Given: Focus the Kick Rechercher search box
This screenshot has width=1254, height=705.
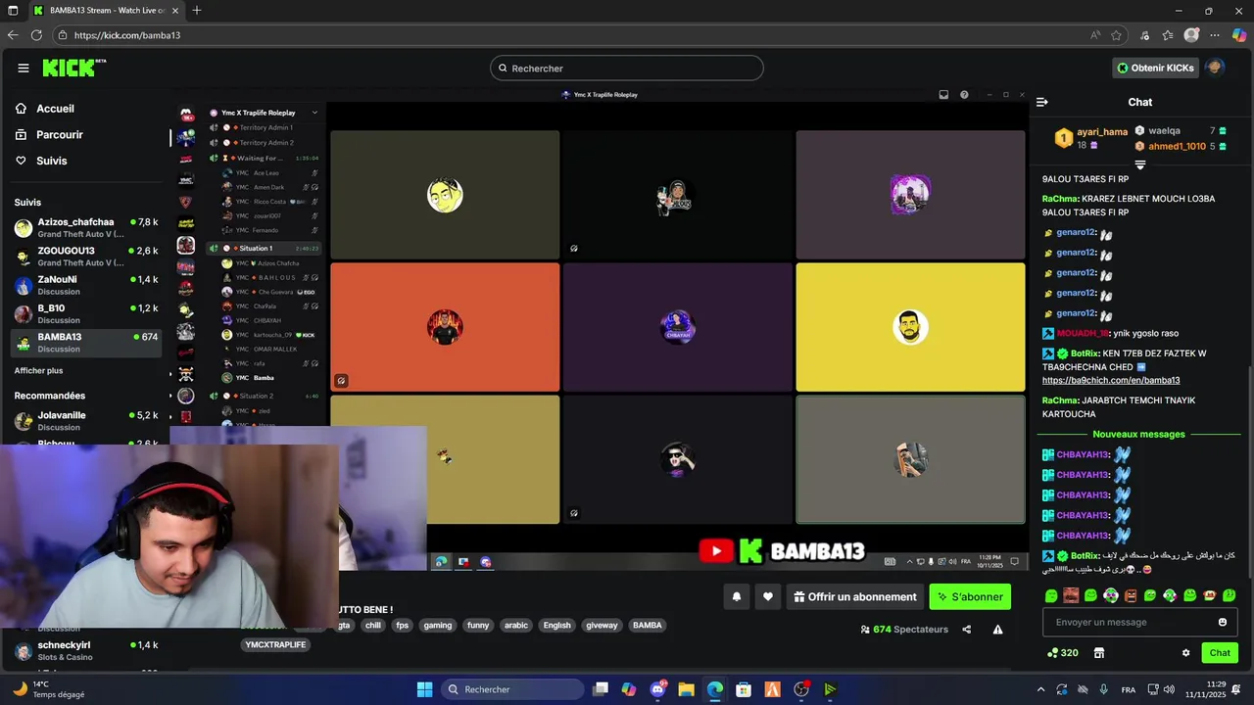Looking at the screenshot, I should pyautogui.click(x=627, y=68).
